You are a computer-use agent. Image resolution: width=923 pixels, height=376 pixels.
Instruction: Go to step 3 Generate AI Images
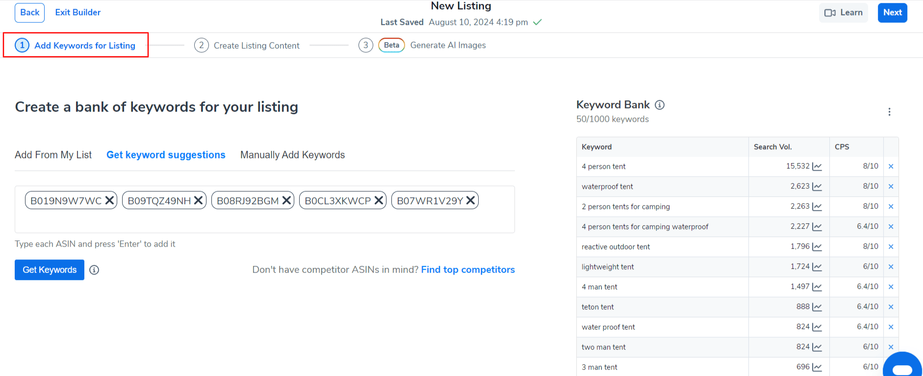click(x=422, y=45)
